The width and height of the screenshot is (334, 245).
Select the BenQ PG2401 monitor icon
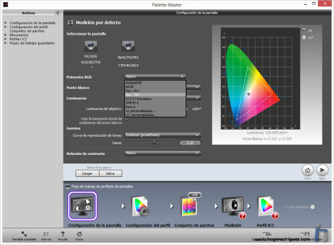click(x=128, y=46)
